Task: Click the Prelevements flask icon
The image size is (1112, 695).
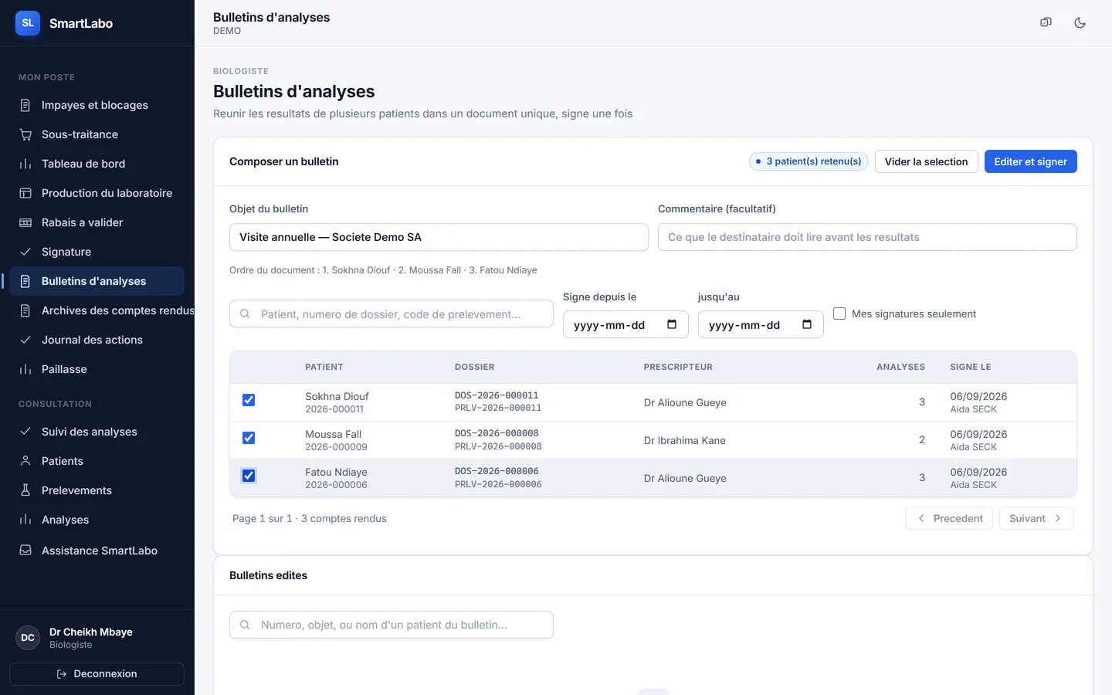Action: coord(25,490)
